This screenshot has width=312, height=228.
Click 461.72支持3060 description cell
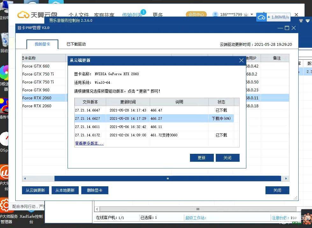[x=179, y=135]
